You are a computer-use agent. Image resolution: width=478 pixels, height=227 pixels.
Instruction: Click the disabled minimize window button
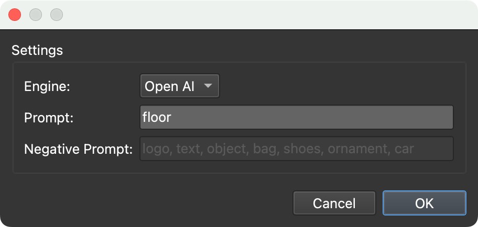pos(36,15)
